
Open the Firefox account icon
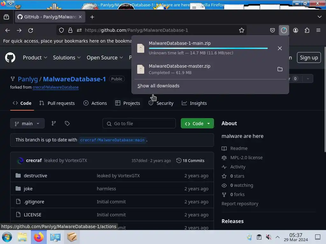click(295, 30)
